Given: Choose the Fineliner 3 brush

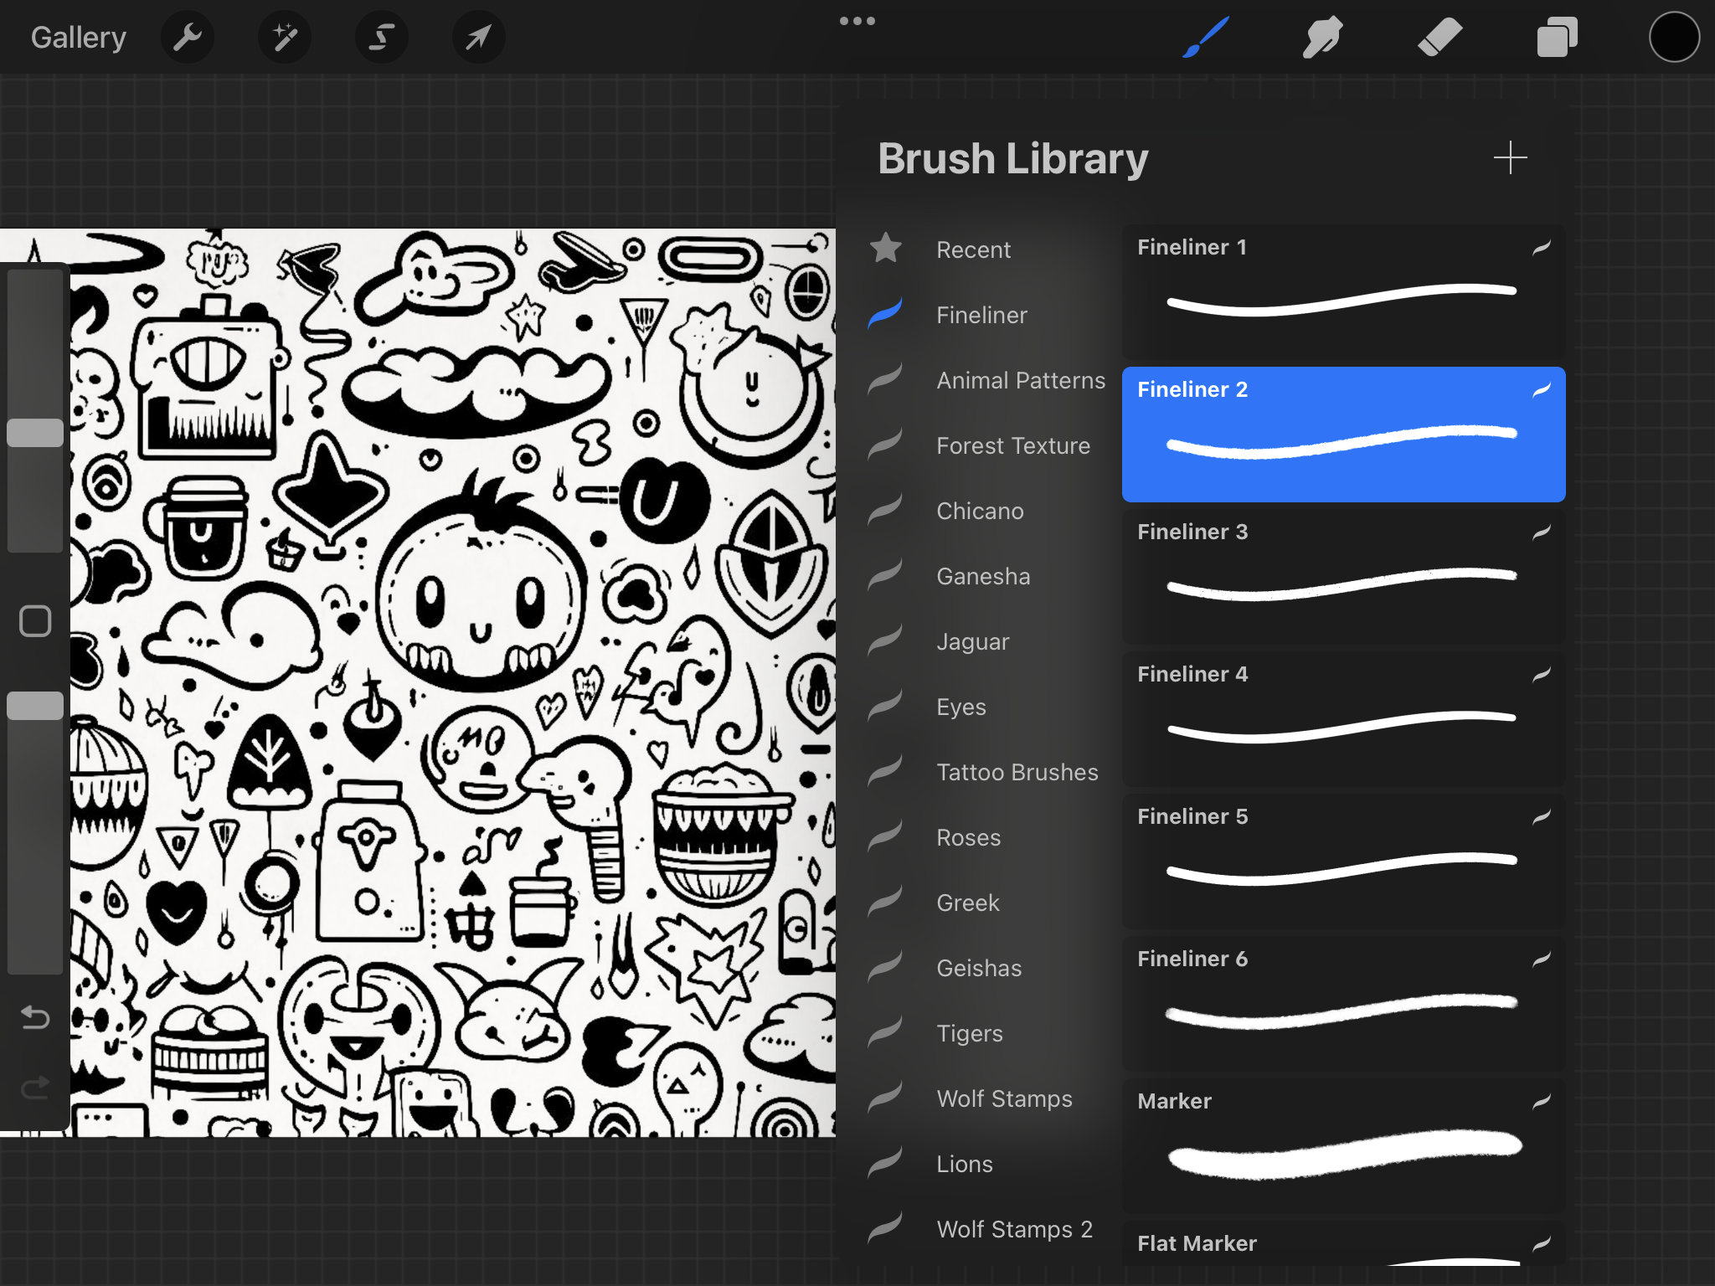Looking at the screenshot, I should (x=1343, y=577).
